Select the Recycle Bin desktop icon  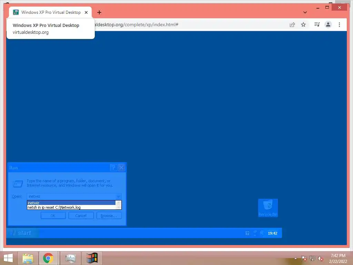(268, 208)
